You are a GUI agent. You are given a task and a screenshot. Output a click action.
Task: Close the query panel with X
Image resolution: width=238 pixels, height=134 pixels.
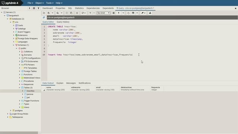[x=235, y=8]
